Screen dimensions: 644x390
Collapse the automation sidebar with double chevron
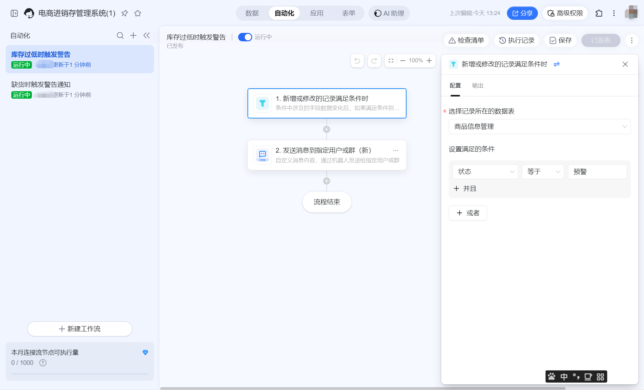coord(147,36)
